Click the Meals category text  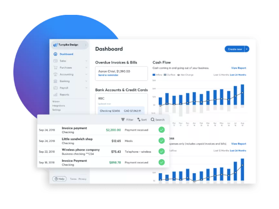click(x=128, y=141)
